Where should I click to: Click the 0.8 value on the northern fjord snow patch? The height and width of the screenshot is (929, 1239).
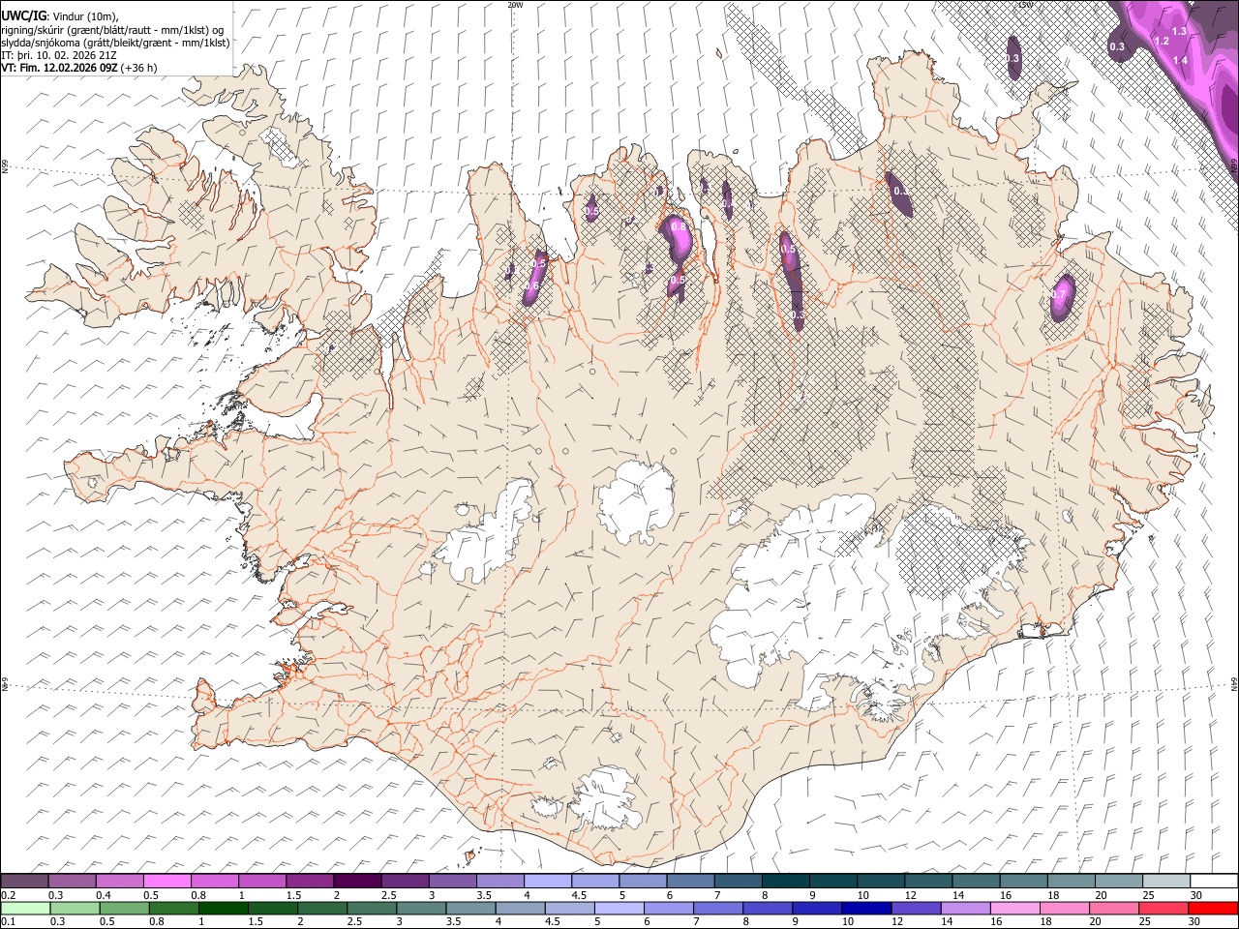[x=679, y=226]
